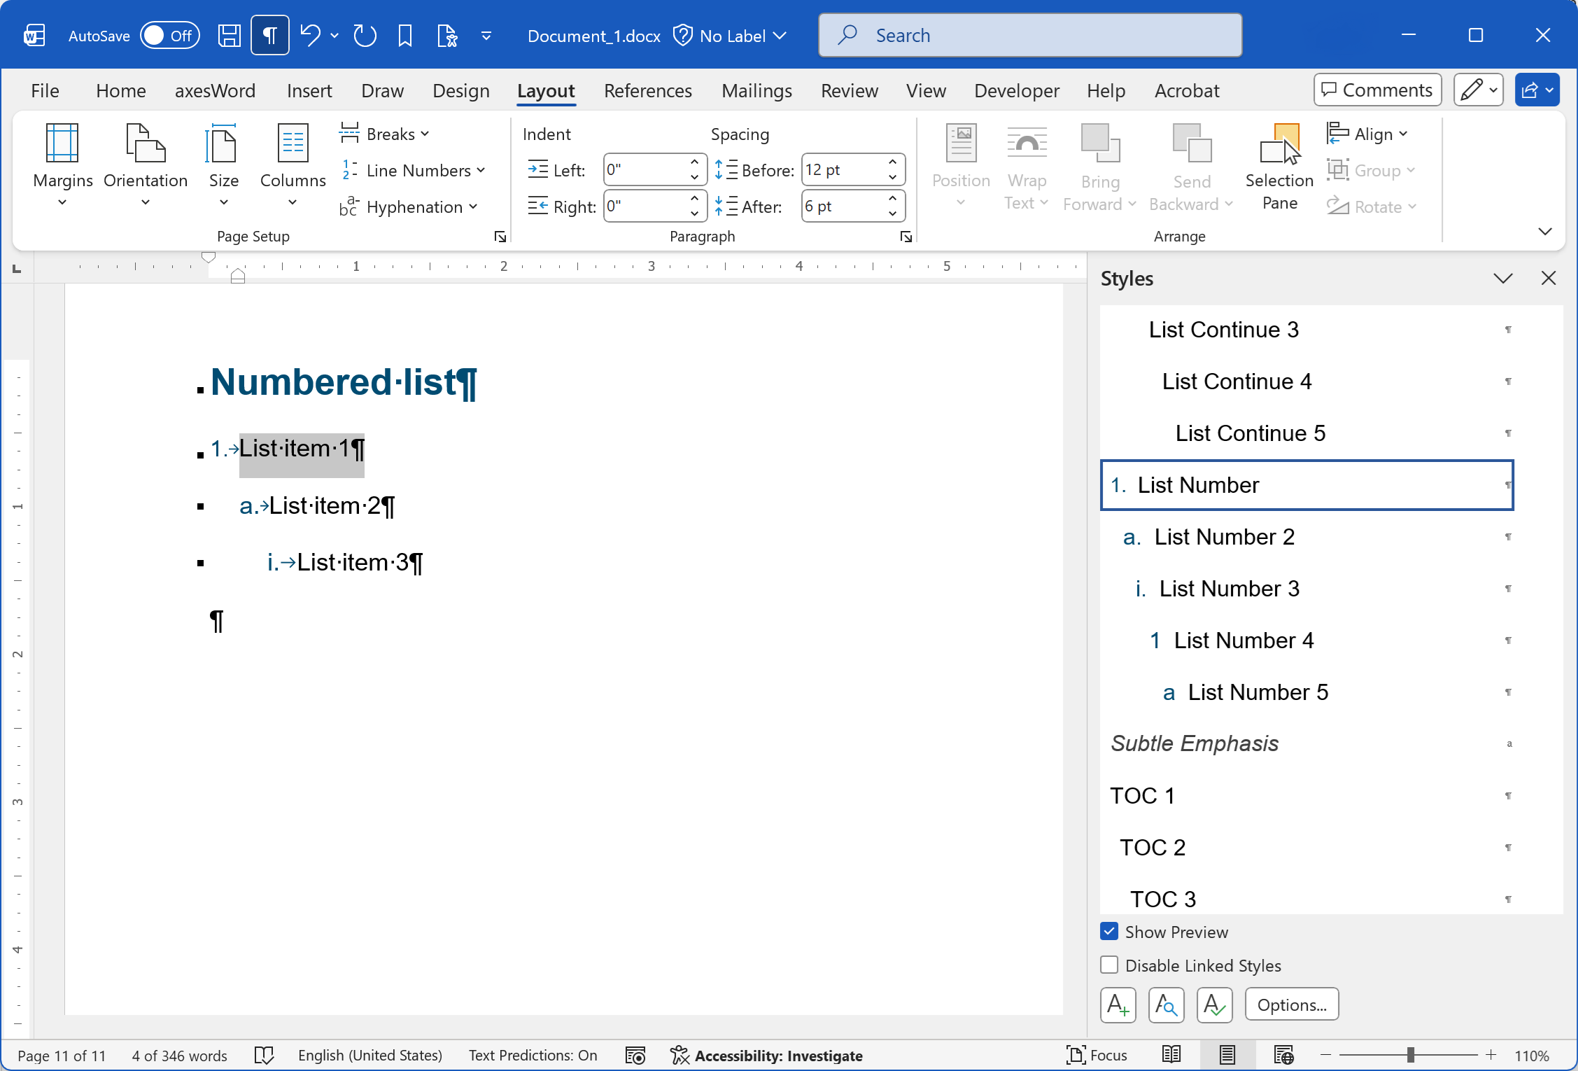The width and height of the screenshot is (1578, 1071).
Task: Open the Paragraph dialog launcher
Action: click(906, 237)
